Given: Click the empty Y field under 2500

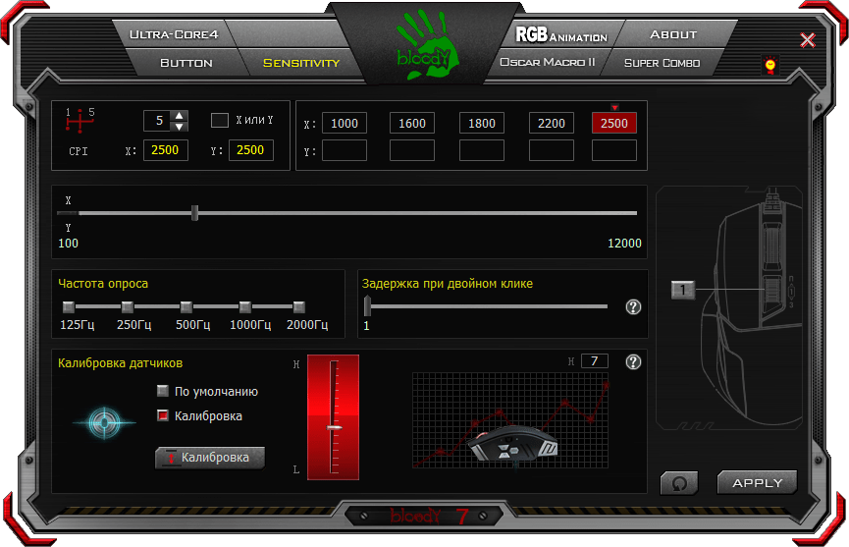Looking at the screenshot, I should click(614, 150).
